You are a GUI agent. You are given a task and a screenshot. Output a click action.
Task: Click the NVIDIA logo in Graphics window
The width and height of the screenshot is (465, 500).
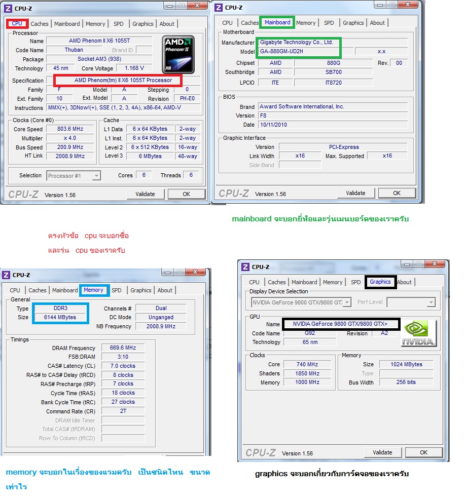(418, 333)
